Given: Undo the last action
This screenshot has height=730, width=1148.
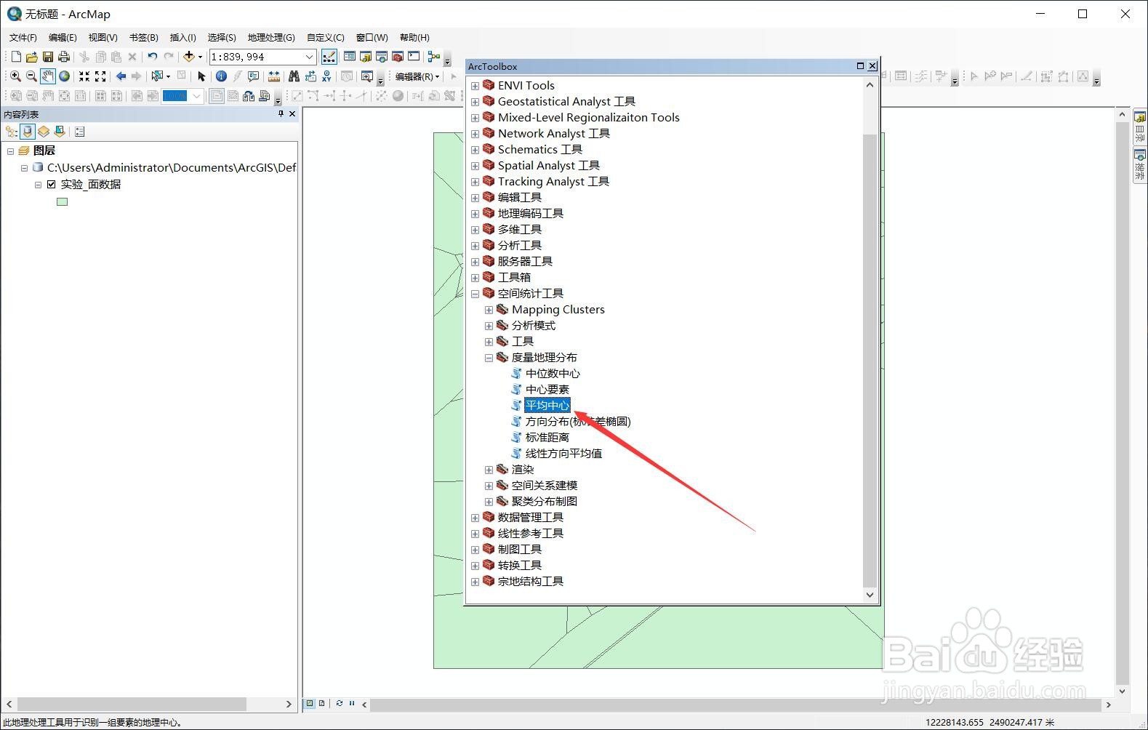Looking at the screenshot, I should (152, 57).
